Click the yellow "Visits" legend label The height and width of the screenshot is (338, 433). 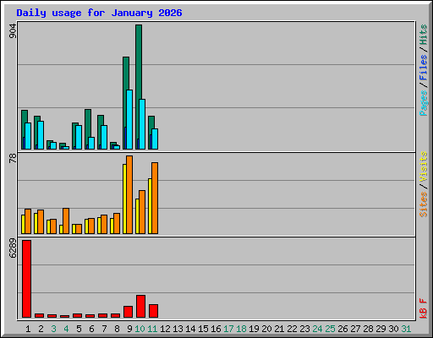[424, 166]
